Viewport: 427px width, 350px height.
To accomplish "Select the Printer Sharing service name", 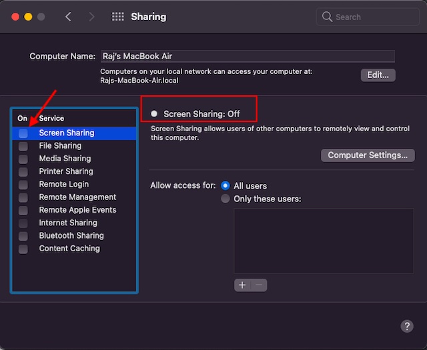I will tap(66, 171).
